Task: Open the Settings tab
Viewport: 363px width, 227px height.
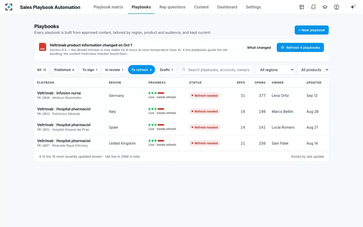Action: pyautogui.click(x=253, y=7)
